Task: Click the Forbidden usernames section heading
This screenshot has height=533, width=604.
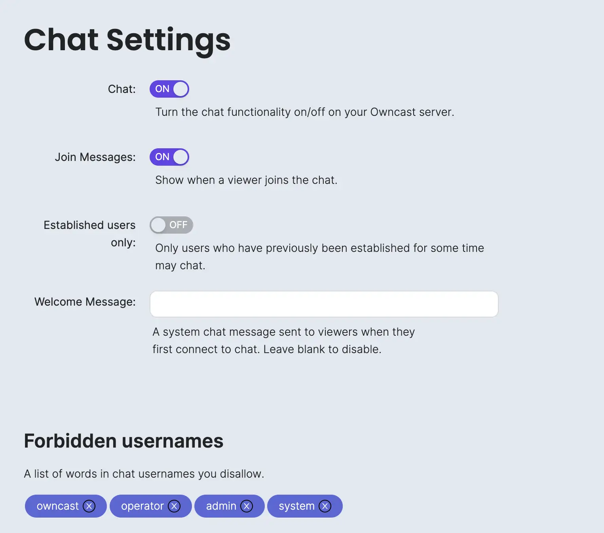Action: click(123, 441)
